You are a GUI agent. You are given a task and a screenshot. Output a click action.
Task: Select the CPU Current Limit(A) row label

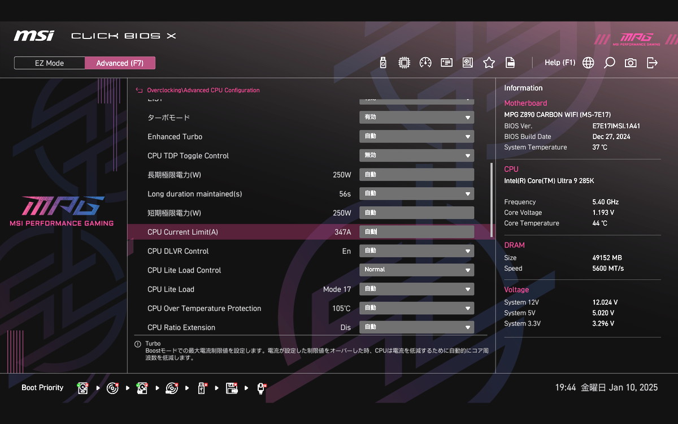(x=182, y=232)
